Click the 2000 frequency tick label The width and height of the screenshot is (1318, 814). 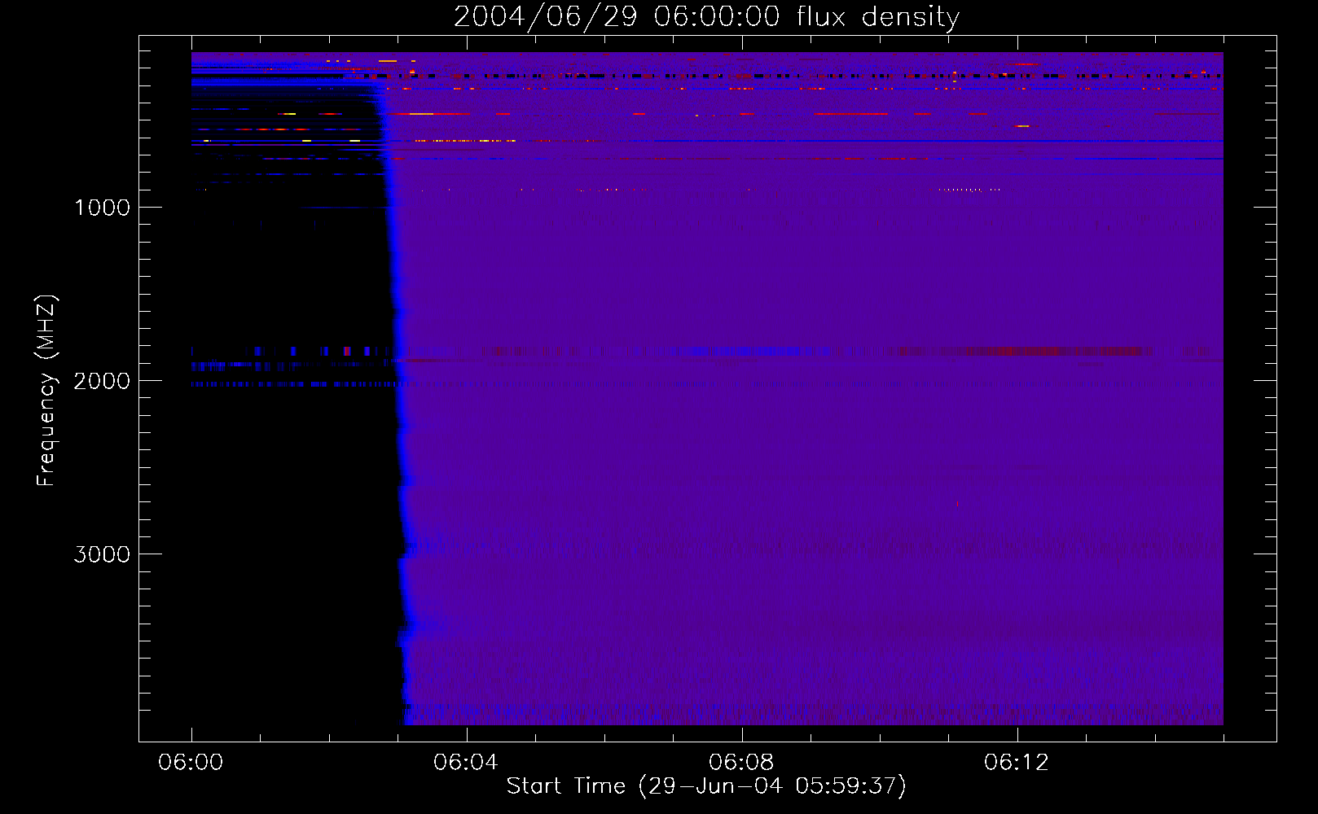pos(103,381)
